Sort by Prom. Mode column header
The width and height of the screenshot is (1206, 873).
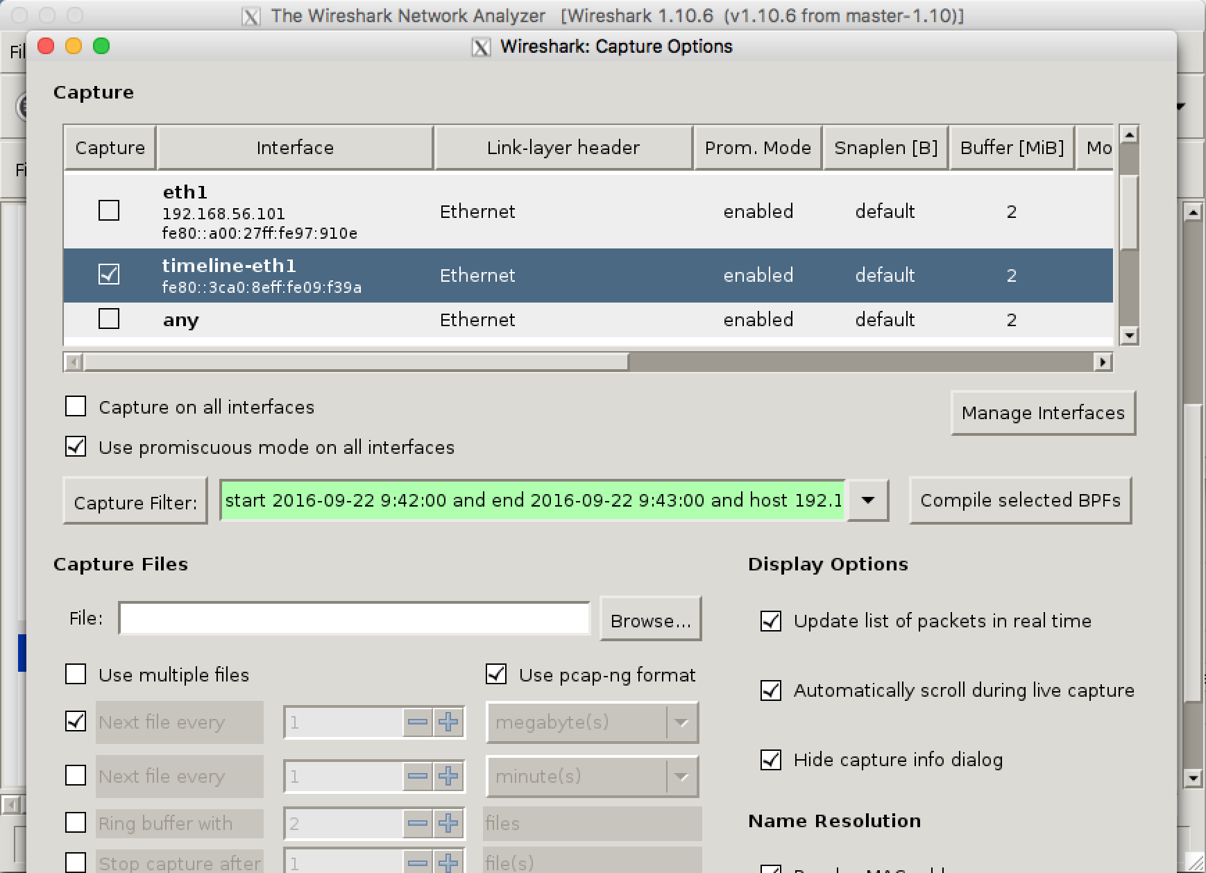pos(758,148)
